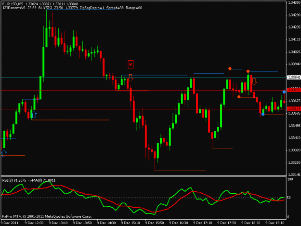Select the red down arrow near the 18:30 candles

click(x=254, y=81)
